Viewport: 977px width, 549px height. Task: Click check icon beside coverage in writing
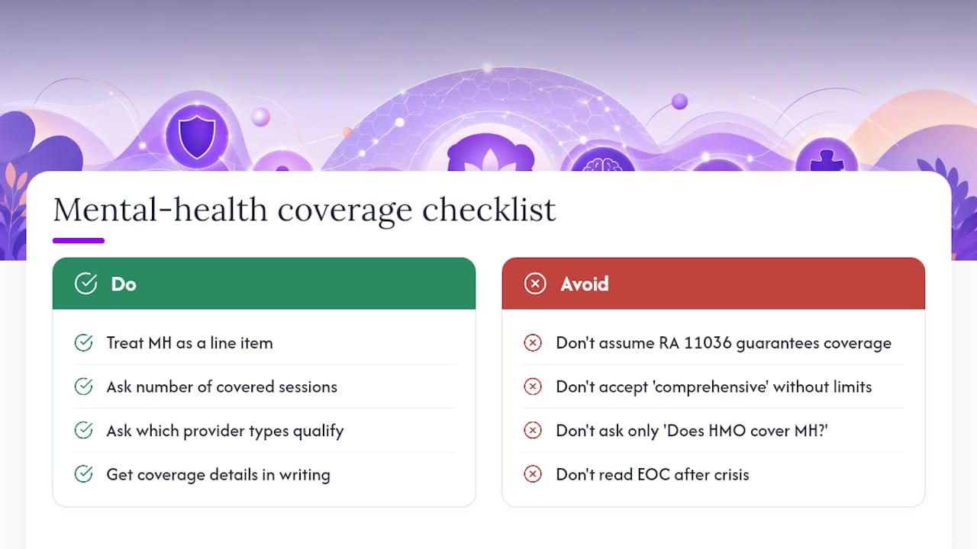83,474
